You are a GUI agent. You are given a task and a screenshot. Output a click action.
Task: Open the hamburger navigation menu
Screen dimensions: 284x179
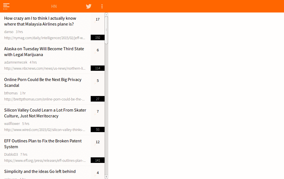point(6,6)
